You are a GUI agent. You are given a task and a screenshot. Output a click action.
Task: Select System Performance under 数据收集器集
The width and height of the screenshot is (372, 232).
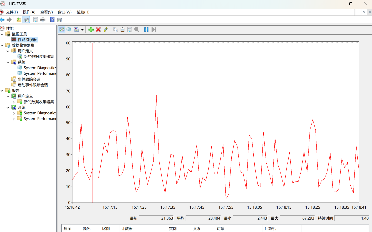(x=40, y=73)
